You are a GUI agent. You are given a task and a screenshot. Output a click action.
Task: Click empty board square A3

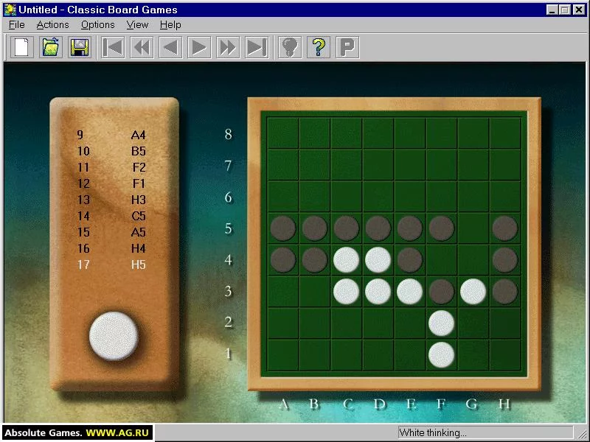[x=283, y=291]
